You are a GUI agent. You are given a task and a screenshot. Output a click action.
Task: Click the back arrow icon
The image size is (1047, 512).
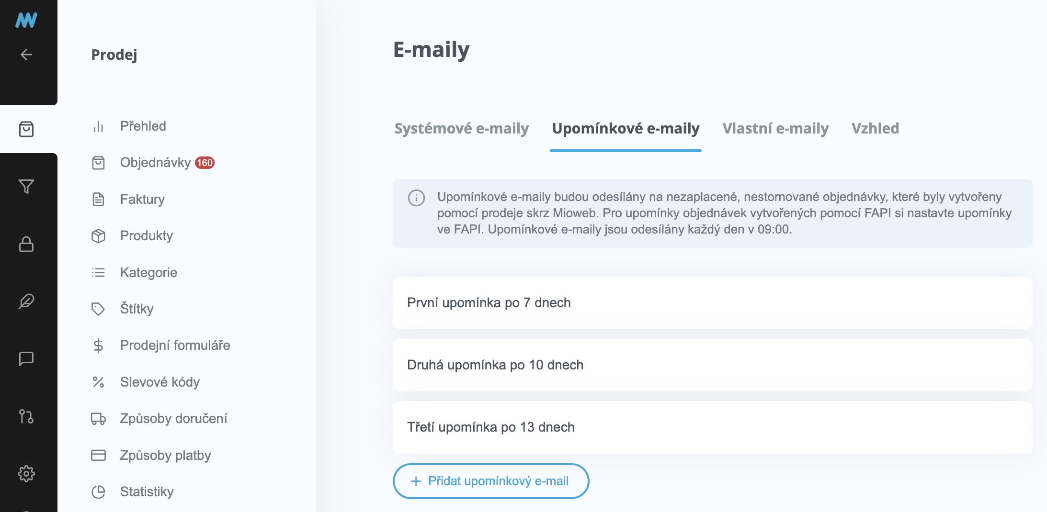point(26,55)
